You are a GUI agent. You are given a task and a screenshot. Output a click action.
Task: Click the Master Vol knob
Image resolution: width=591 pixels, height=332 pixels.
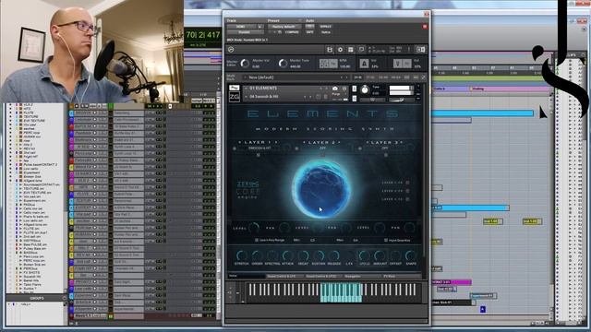click(245, 64)
